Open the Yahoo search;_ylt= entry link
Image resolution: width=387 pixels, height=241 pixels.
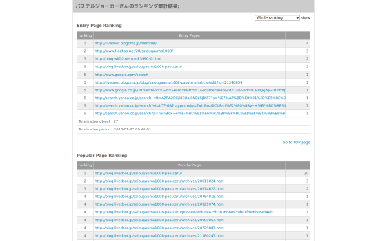point(190,98)
